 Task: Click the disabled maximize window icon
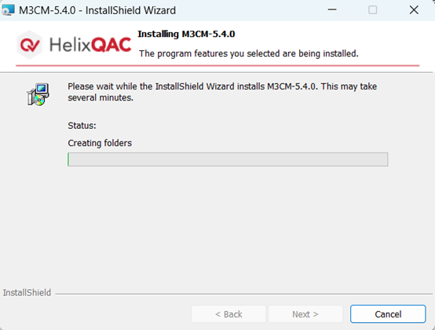(373, 10)
